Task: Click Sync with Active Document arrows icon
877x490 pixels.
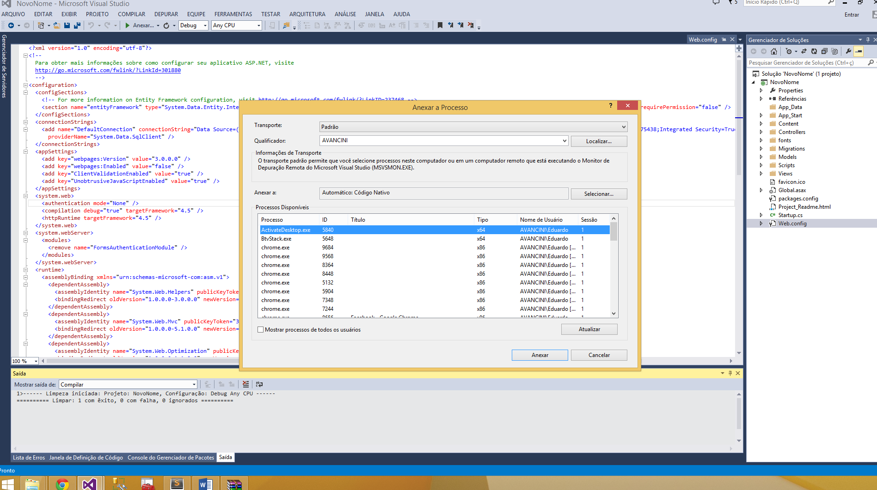Action: click(804, 51)
